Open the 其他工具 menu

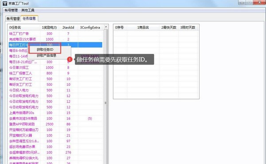28,10
